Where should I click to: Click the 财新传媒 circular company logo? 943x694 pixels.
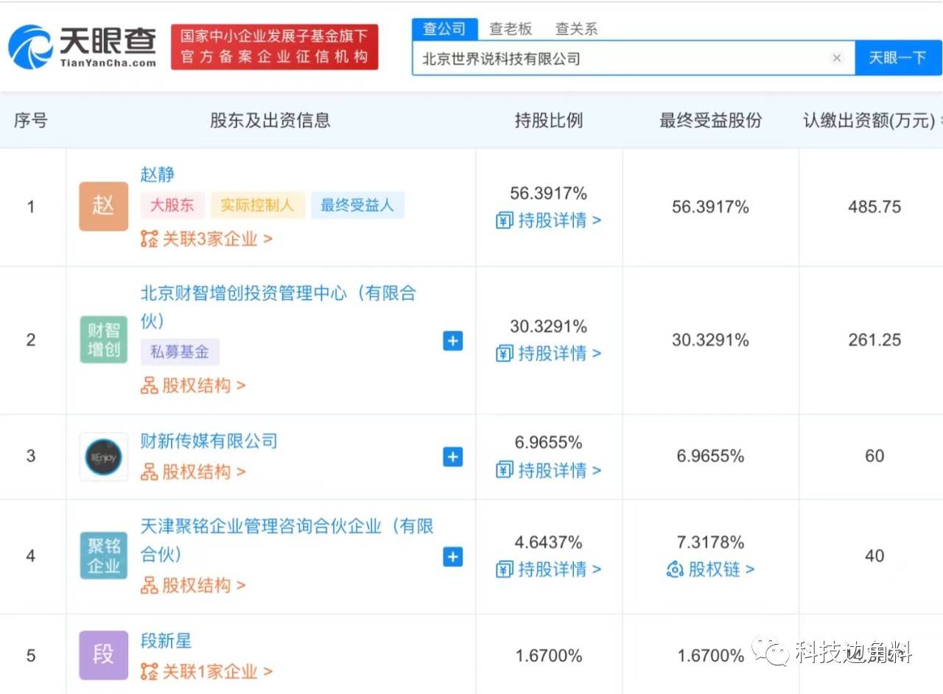(x=103, y=456)
